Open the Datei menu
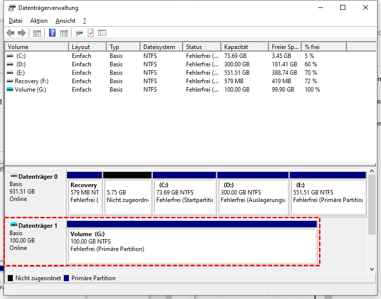The image size is (381, 299). (15, 21)
